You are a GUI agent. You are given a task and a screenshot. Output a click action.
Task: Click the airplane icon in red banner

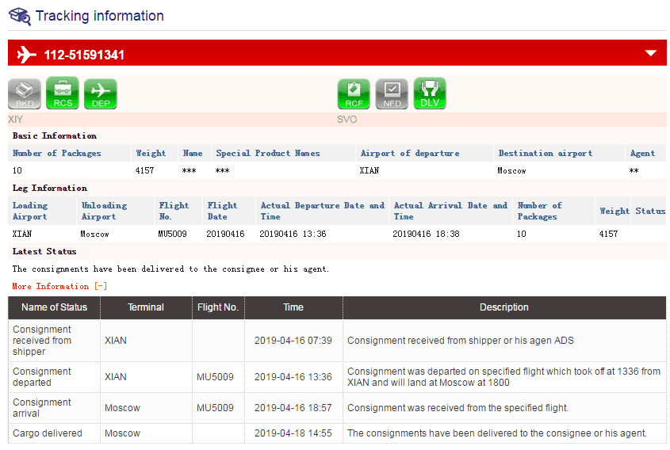point(27,54)
